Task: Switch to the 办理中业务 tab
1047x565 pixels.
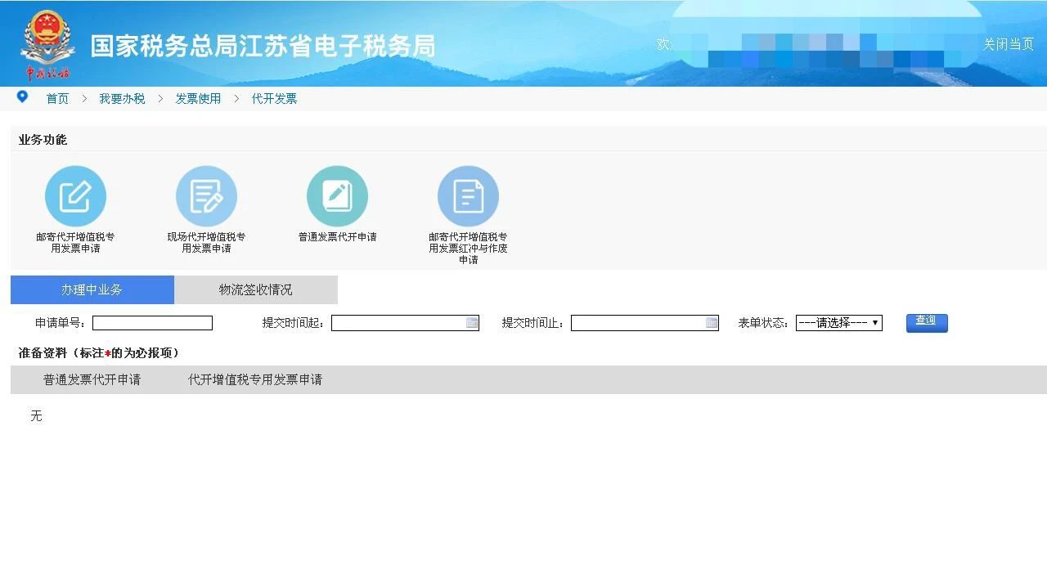Action: (x=92, y=289)
